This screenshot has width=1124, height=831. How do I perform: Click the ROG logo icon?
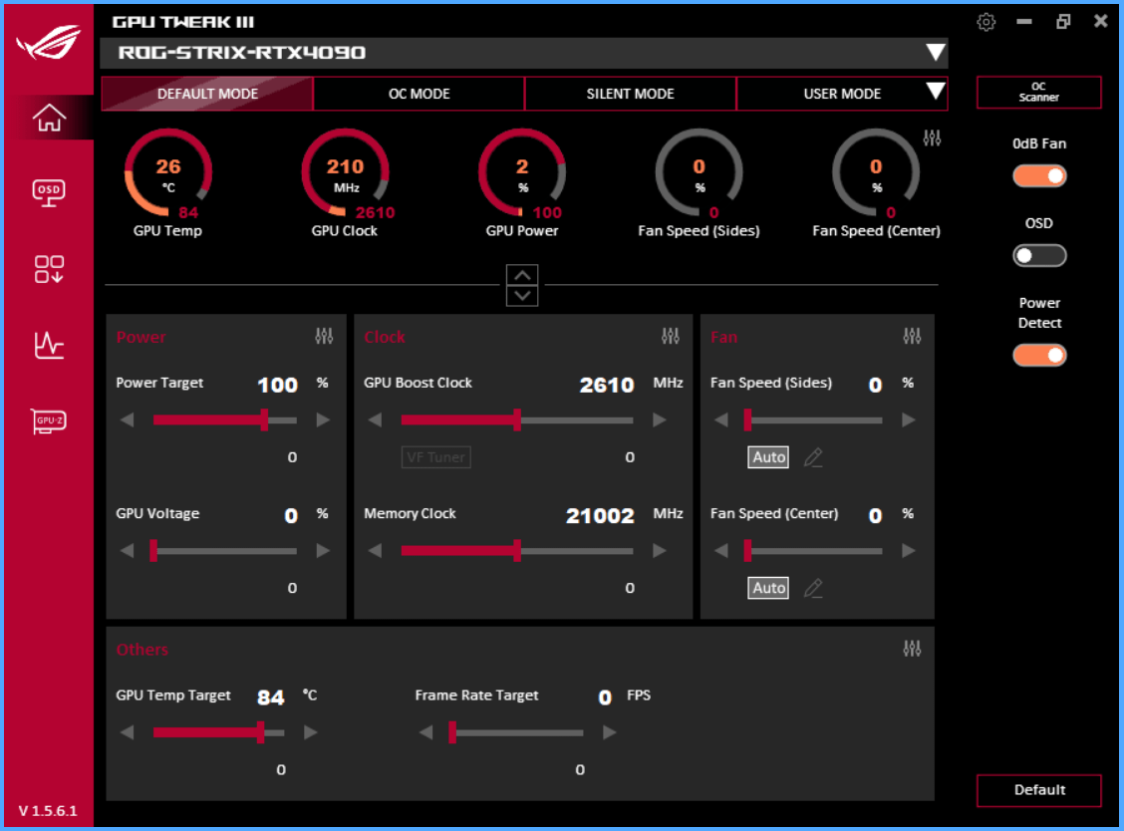[x=49, y=43]
